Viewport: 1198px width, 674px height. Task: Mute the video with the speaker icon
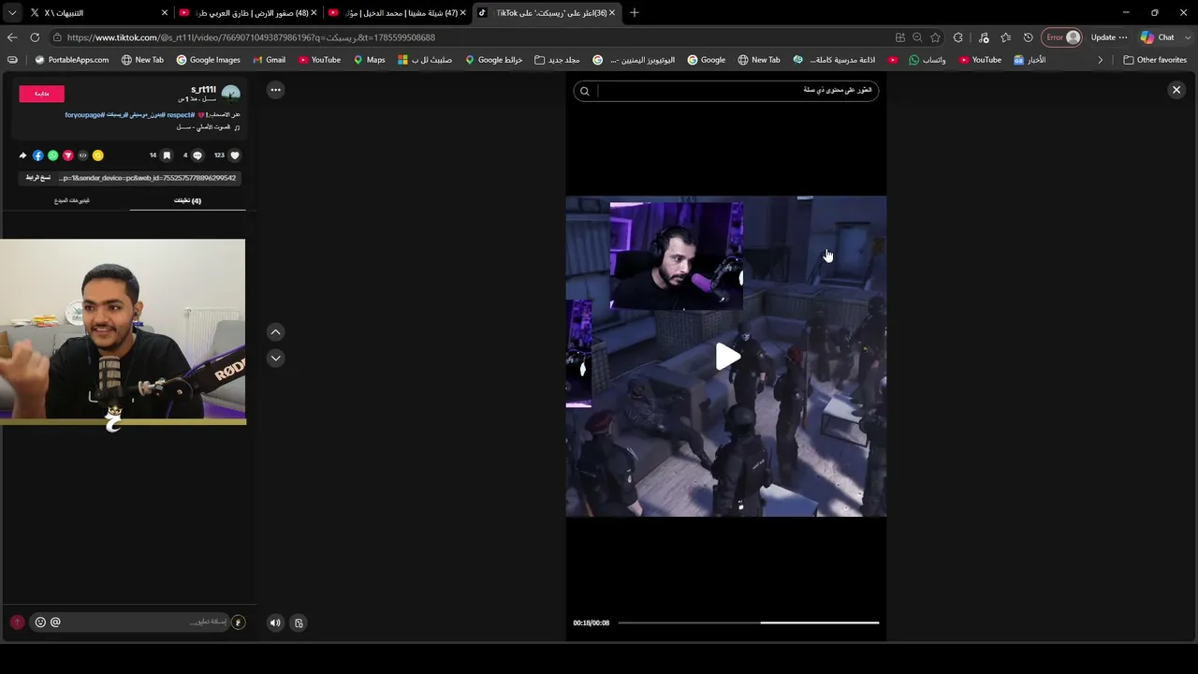point(275,623)
